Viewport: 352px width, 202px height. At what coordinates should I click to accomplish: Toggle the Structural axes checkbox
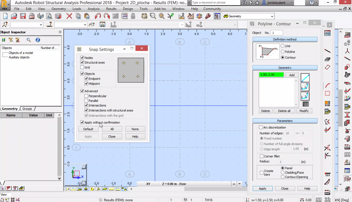(82, 63)
